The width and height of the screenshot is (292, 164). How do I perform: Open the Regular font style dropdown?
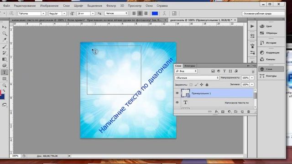(64, 13)
